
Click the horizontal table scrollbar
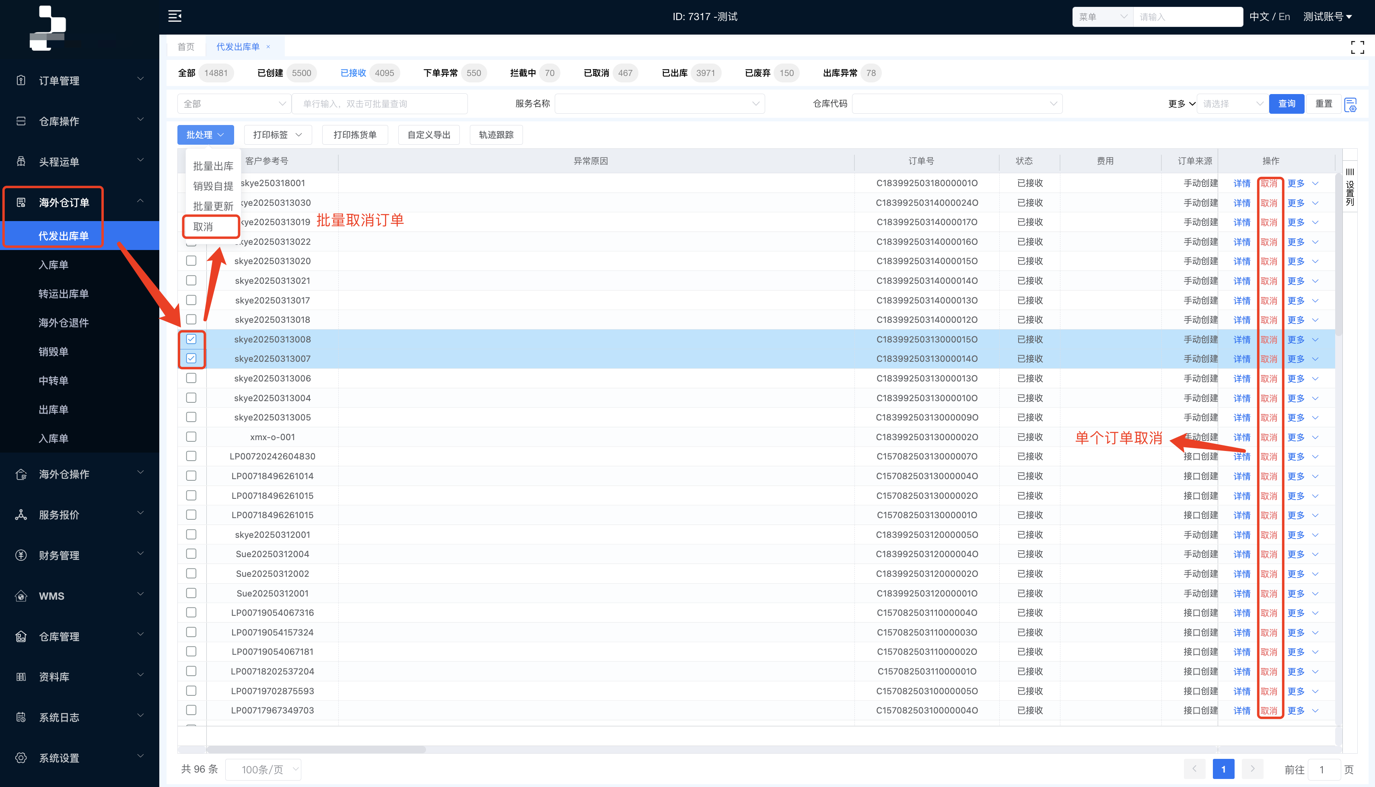tap(316, 749)
